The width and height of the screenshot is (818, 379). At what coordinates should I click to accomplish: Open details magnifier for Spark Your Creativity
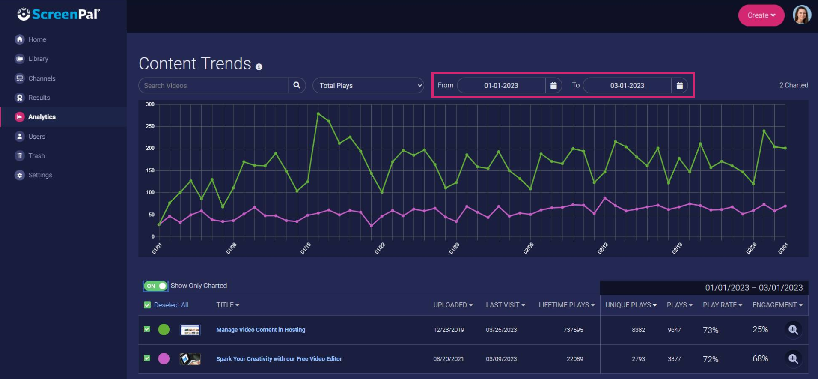[793, 359]
